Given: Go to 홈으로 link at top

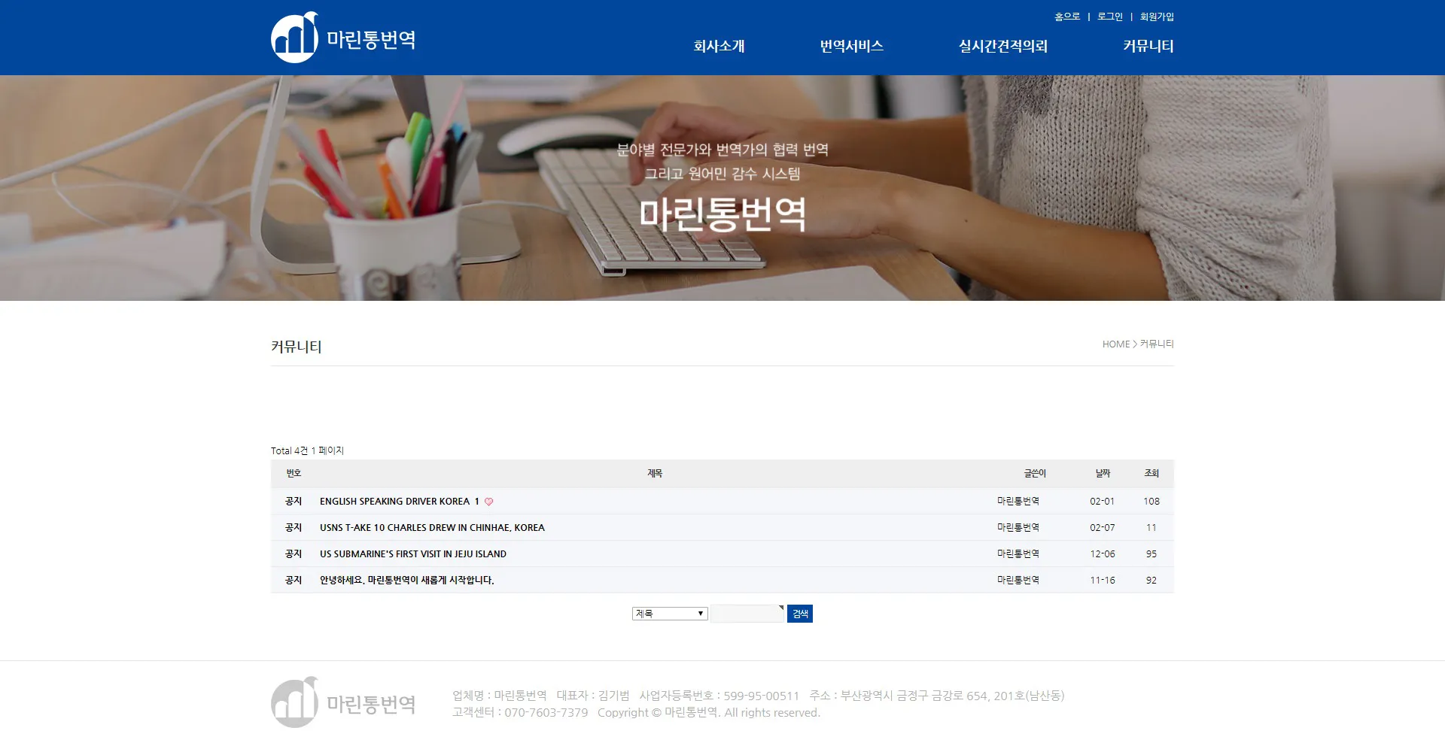Looking at the screenshot, I should (x=1066, y=17).
